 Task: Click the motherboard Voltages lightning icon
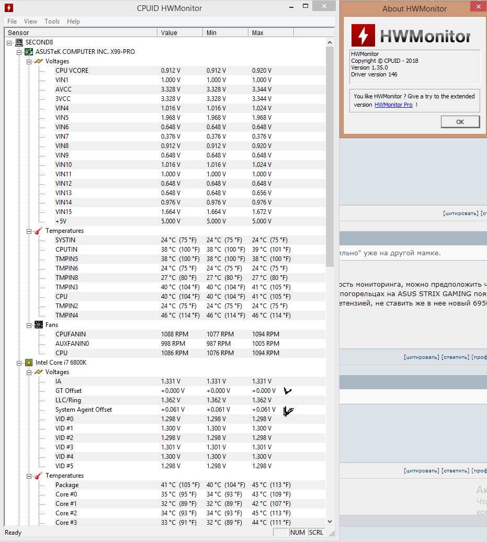pyautogui.click(x=39, y=61)
